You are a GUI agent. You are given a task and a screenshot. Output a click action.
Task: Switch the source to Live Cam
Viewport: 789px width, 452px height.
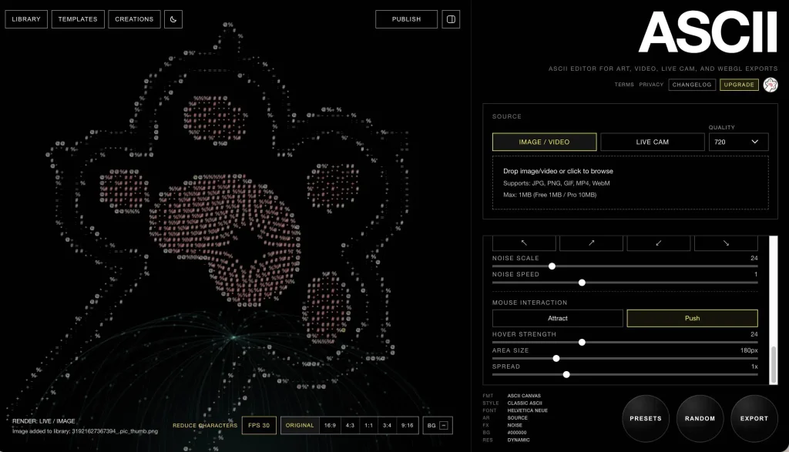pos(652,142)
